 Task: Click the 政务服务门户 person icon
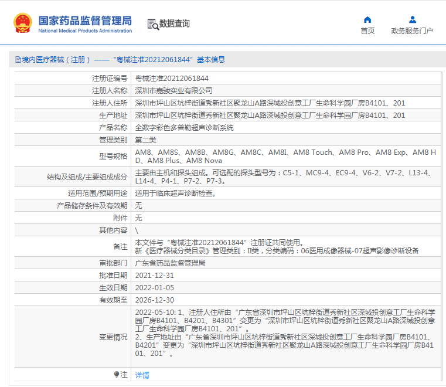click(413, 19)
